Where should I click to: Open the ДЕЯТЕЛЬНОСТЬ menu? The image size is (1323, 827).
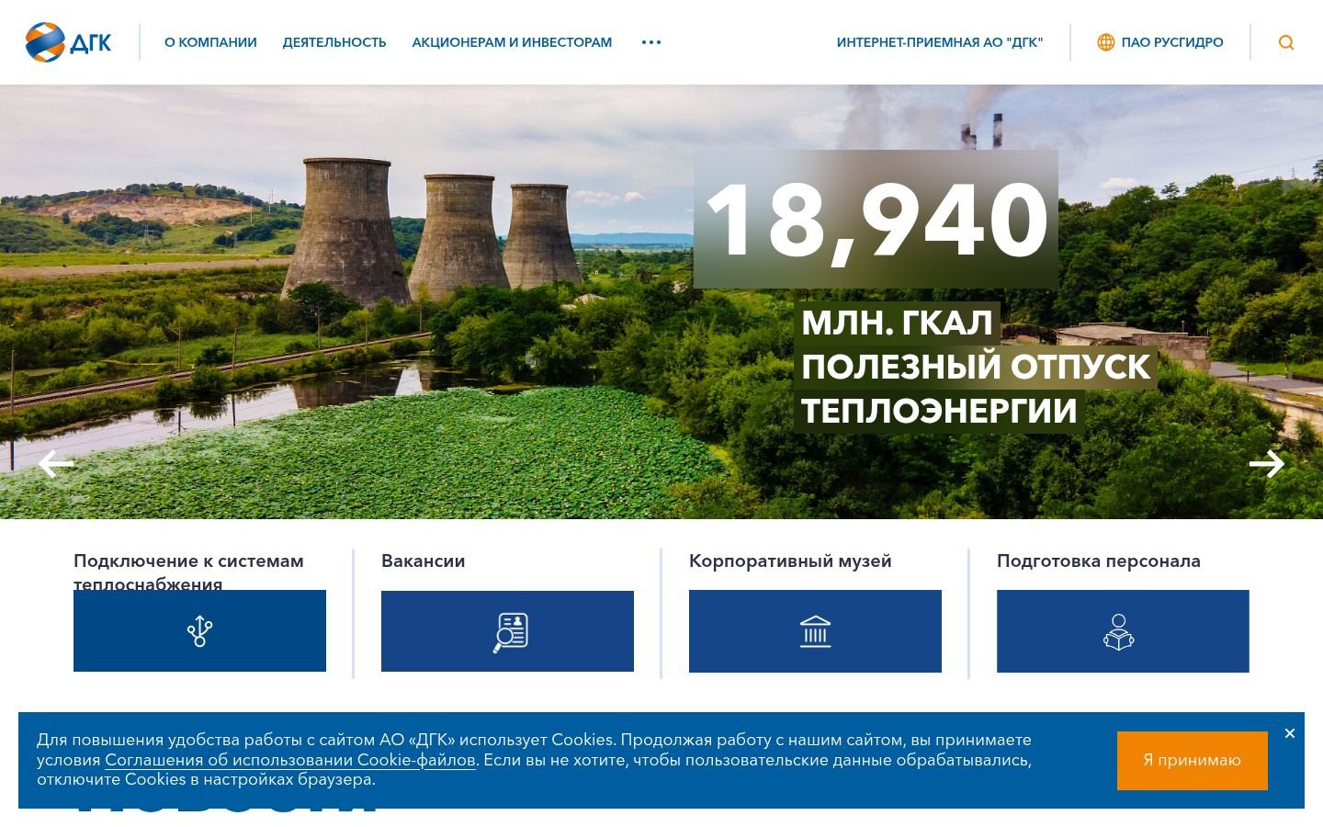pos(334,42)
